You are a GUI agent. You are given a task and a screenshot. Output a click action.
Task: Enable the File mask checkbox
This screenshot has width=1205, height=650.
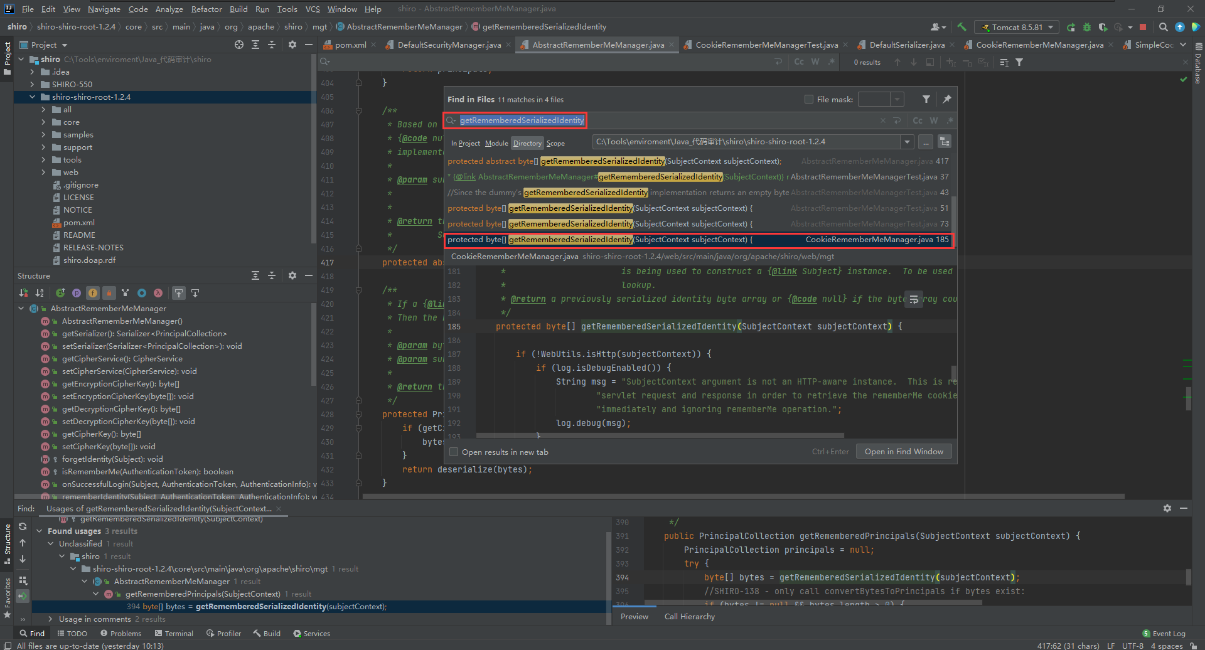coord(809,99)
